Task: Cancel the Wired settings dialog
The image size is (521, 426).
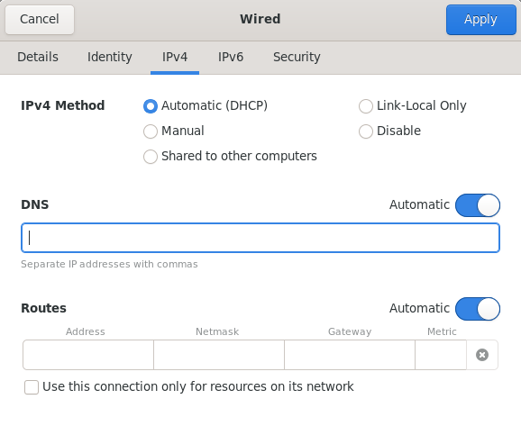Action: pyautogui.click(x=40, y=20)
